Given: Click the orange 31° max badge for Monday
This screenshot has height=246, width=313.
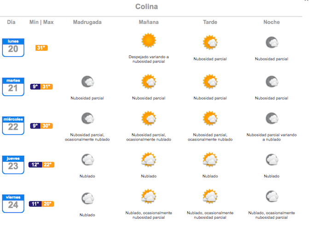Looking at the screenshot, I should [x=41, y=47].
